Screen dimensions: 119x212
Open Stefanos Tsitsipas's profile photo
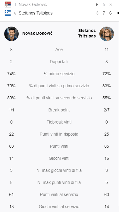tap(107, 34)
